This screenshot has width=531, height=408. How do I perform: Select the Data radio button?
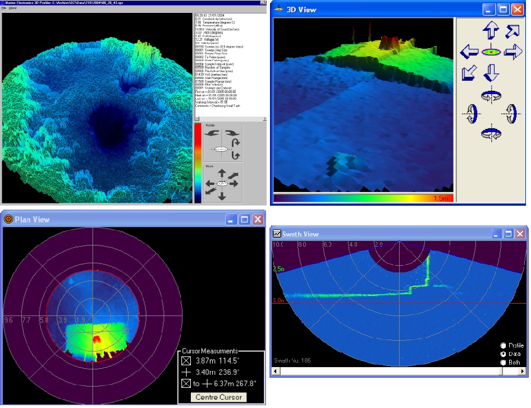tap(503, 354)
